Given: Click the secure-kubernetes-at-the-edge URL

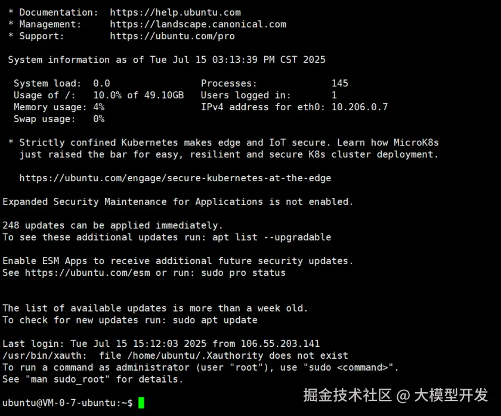Looking at the screenshot, I should 175,178.
